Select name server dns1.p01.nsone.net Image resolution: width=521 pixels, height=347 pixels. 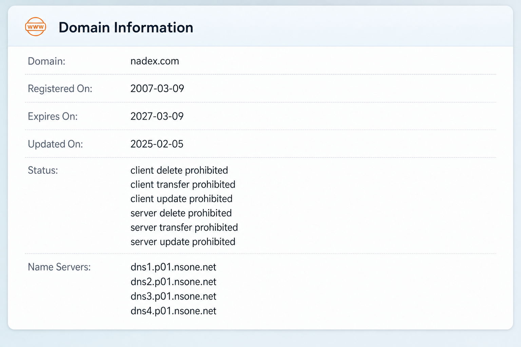click(173, 267)
